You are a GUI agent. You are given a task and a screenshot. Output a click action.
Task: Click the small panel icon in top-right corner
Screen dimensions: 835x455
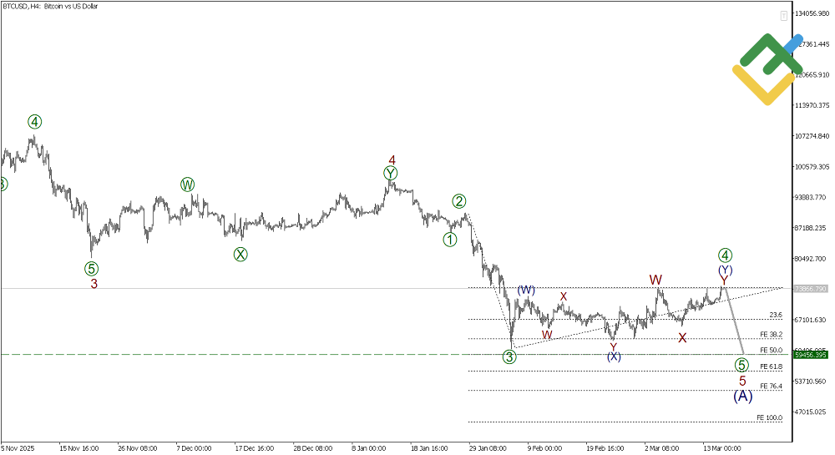point(783,16)
